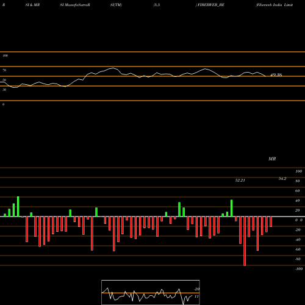Click the 54.2 value on the MR chart
The width and height of the screenshot is (305, 305).
[282, 179]
